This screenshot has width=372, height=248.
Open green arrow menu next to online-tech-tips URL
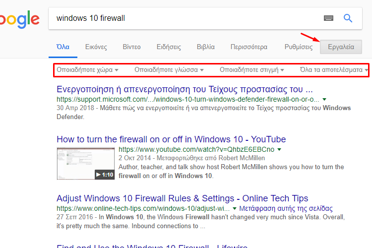[x=235, y=209]
